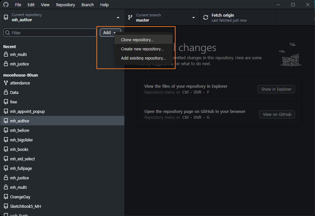Screen dimensions: 315x216
Task: Click the lock icon next to Data
Action: [6, 92]
